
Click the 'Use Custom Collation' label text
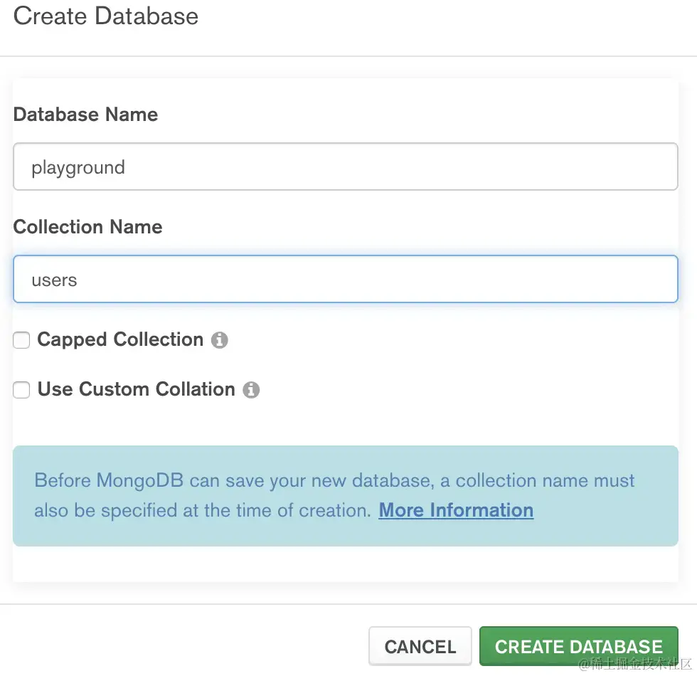136,389
